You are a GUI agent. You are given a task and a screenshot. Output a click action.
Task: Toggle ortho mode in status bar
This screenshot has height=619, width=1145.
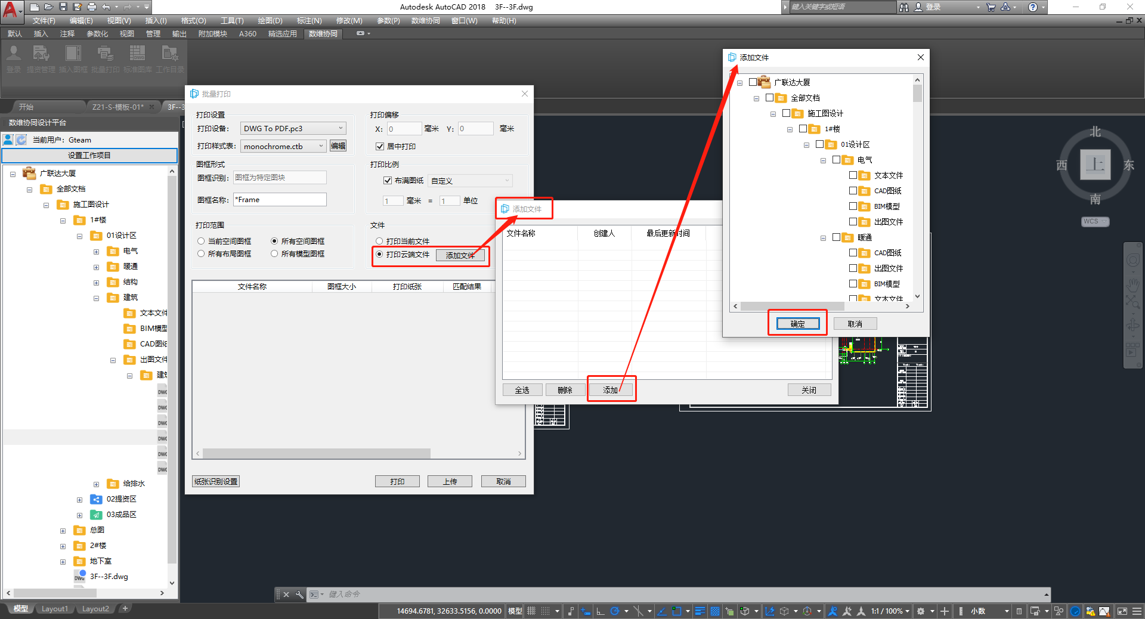[601, 611]
